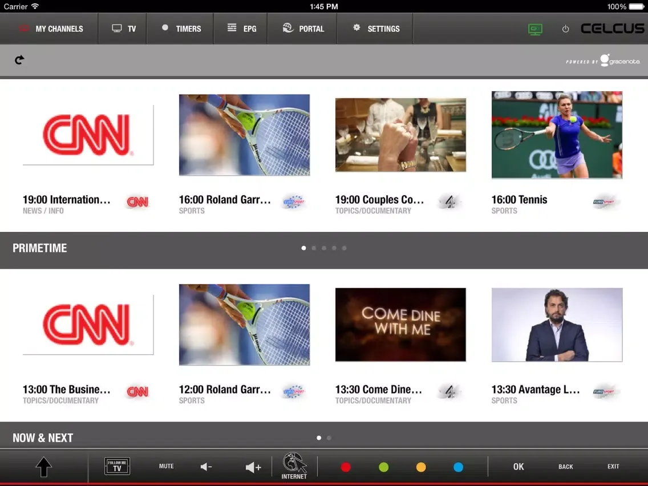
Task: Click the refresh arrow icon
Action: (19, 60)
